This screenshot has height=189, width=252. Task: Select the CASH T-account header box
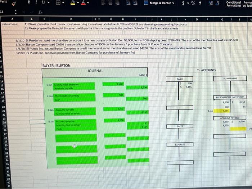(x=179, y=79)
